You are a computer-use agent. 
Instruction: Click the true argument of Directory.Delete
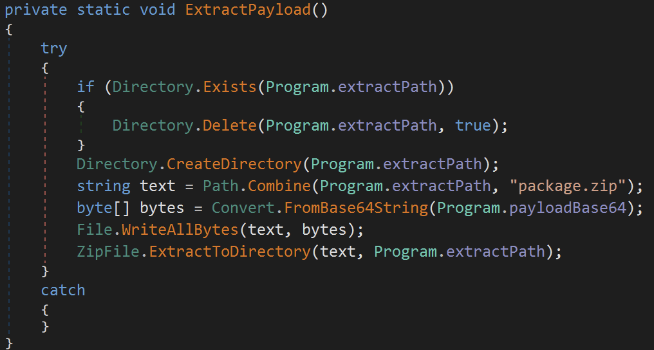[472, 125]
